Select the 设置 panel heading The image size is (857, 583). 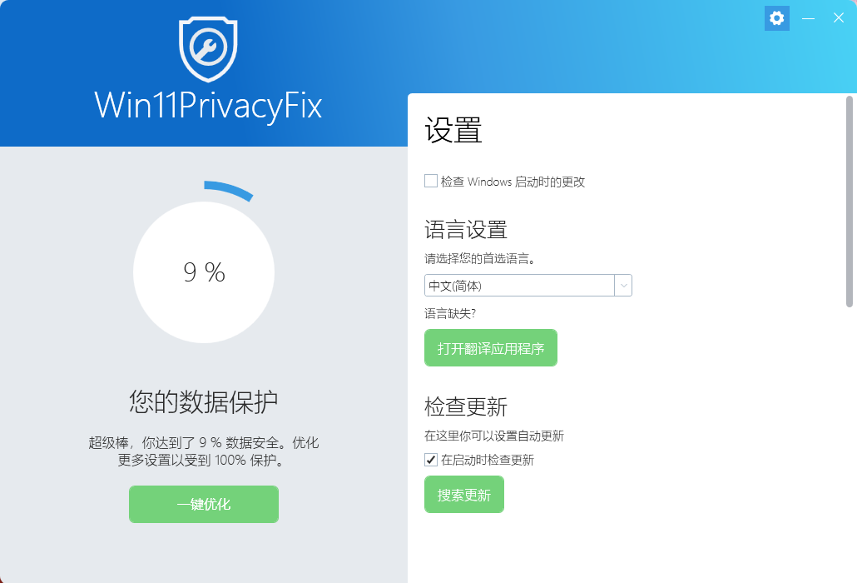click(x=453, y=131)
